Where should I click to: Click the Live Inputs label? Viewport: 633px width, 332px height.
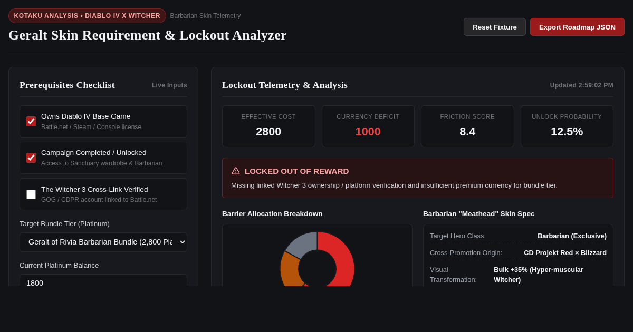click(x=169, y=85)
